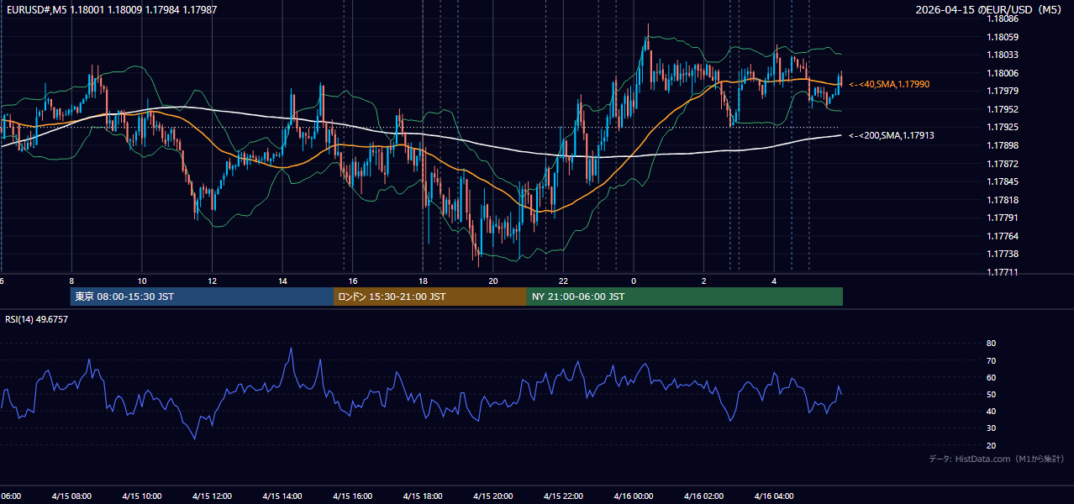The height and width of the screenshot is (504, 1074).
Task: Click price level 1.17979 on the scale
Action: tap(1003, 91)
